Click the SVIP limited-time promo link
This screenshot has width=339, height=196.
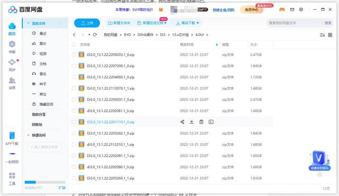coord(134,10)
